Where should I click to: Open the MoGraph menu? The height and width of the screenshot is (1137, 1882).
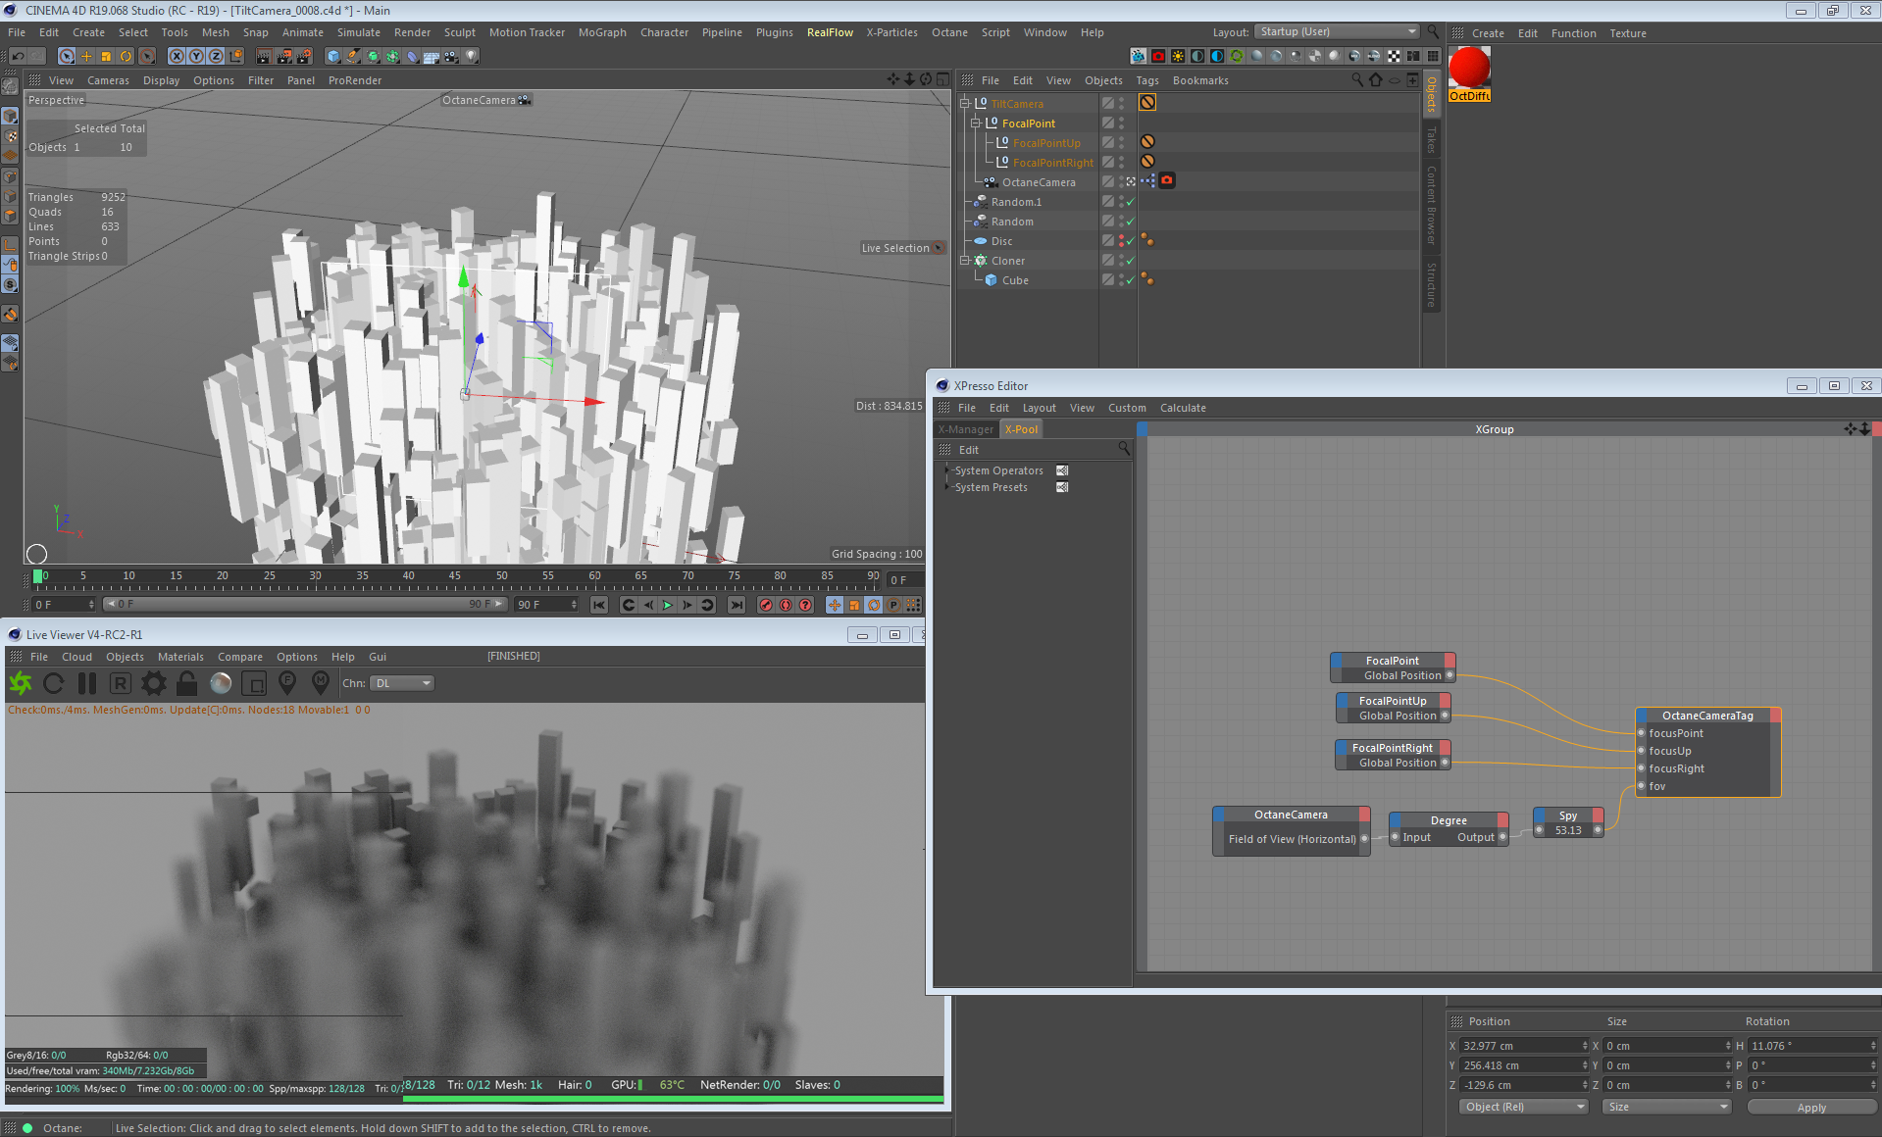coord(602,32)
